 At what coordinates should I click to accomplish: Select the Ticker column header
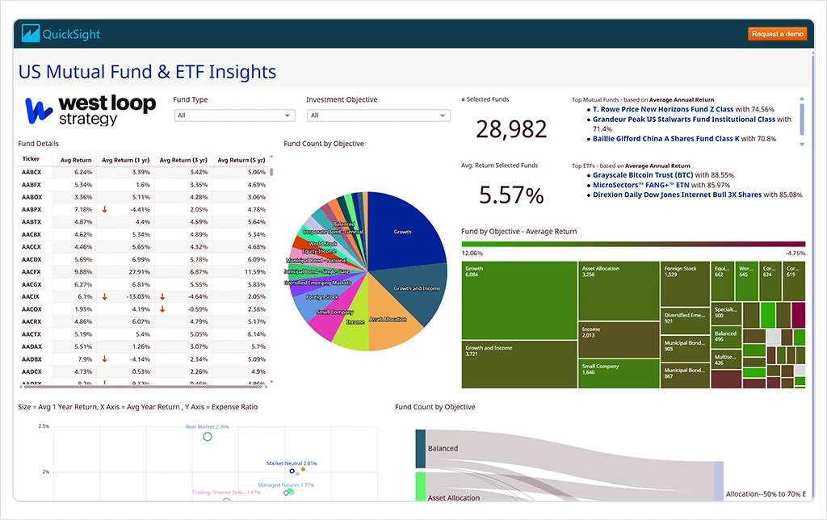[31, 159]
